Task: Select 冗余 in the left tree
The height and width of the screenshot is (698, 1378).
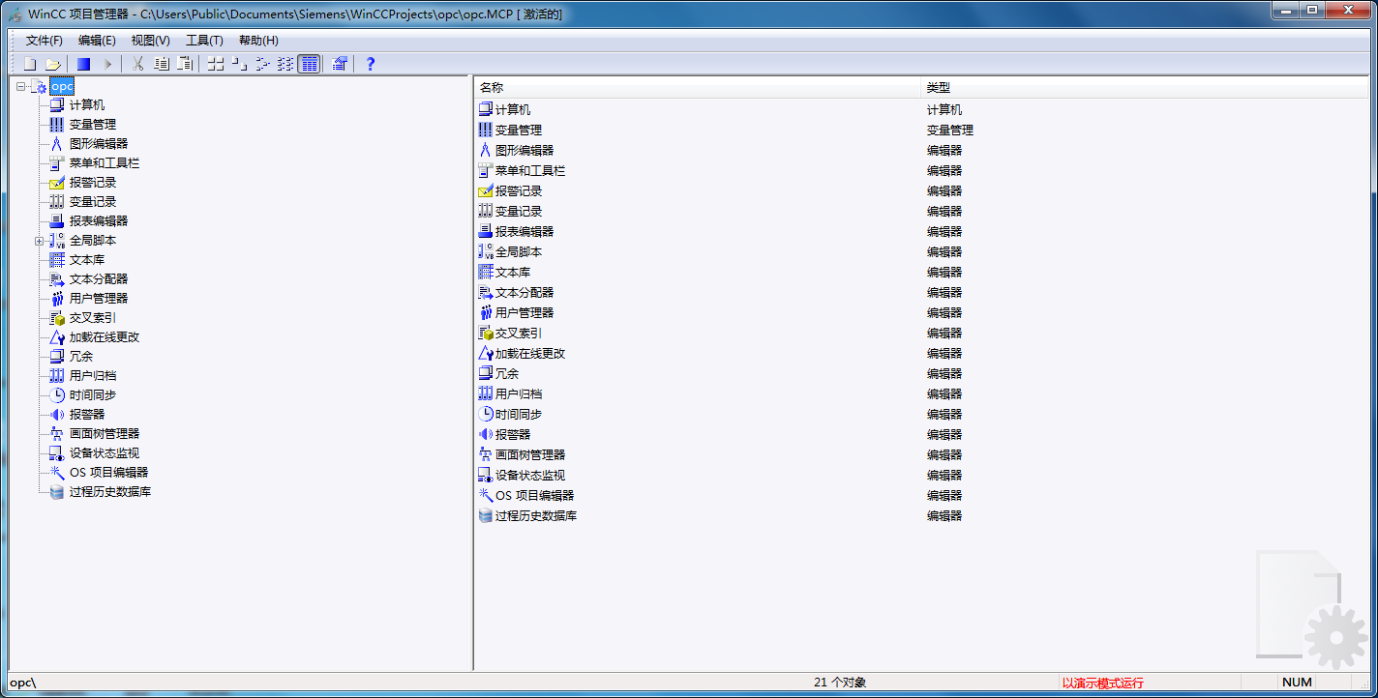Action: pyautogui.click(x=81, y=357)
